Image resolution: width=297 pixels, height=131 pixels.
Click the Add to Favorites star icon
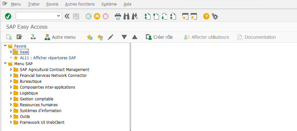(x=89, y=37)
